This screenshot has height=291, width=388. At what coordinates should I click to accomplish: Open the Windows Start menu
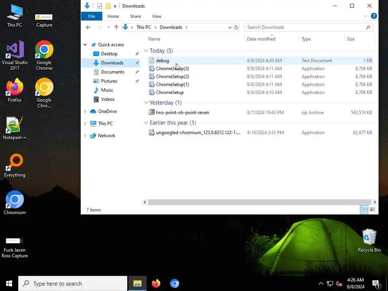coord(9,283)
